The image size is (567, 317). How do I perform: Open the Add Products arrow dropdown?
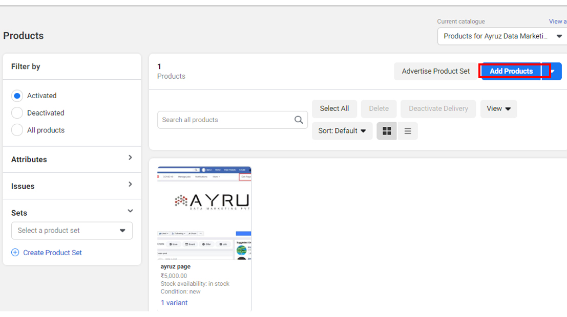(x=553, y=71)
